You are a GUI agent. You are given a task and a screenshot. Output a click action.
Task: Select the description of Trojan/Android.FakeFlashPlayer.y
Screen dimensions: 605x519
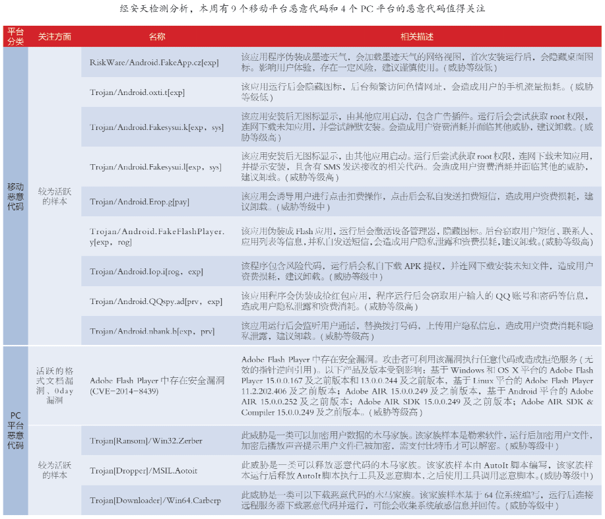tap(417, 236)
